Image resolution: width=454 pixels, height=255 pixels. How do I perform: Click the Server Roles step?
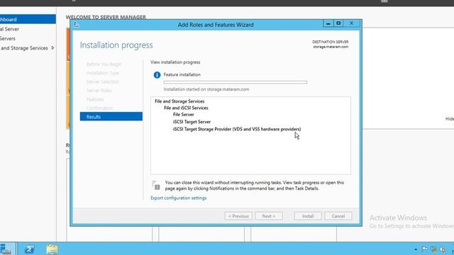click(x=99, y=91)
